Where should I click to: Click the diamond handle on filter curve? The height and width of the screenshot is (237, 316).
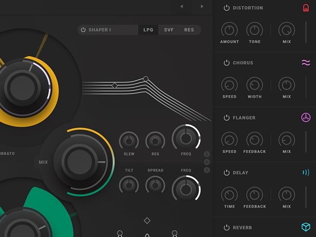coord(114,85)
